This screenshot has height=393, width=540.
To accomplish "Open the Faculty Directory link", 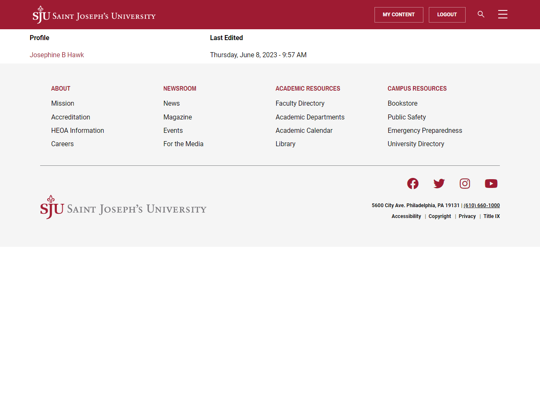I will 300,104.
